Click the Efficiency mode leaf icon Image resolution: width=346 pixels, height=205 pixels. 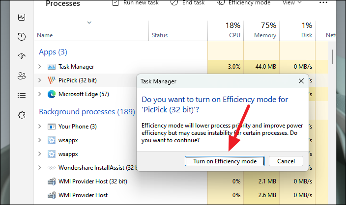(x=221, y=2)
